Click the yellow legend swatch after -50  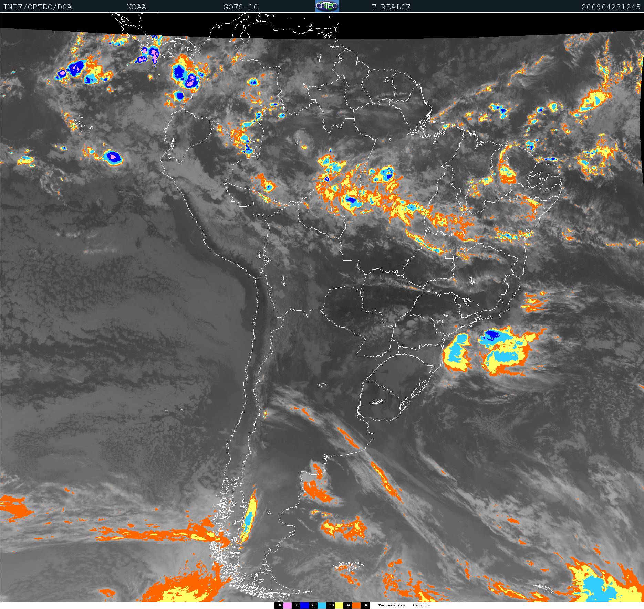coord(339,605)
